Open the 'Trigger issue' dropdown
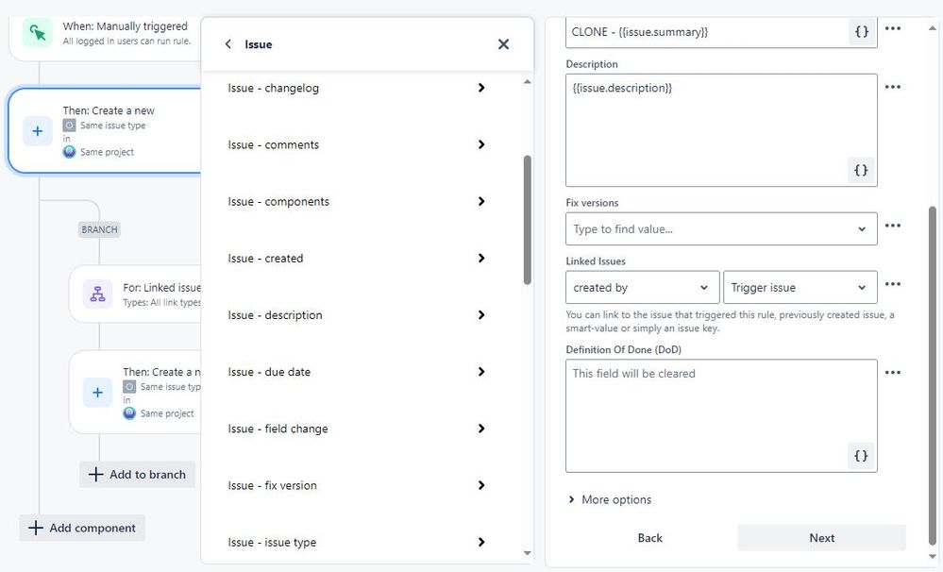This screenshot has width=943, height=572. pos(800,288)
